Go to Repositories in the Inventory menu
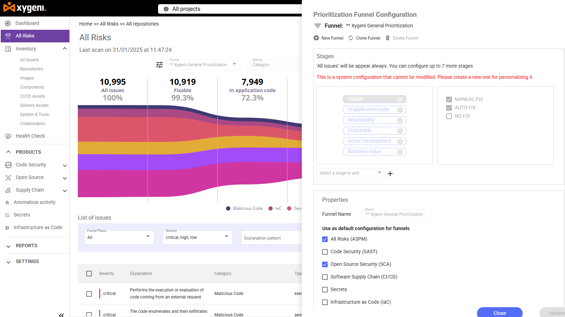This screenshot has height=317, width=565. click(32, 69)
